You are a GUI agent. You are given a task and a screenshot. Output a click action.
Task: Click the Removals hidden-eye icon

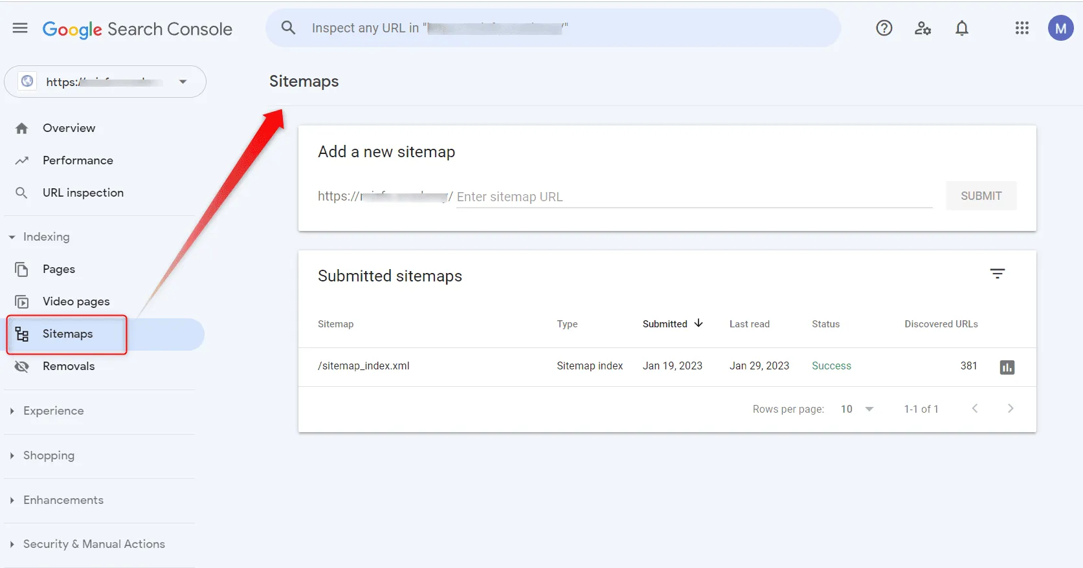(22, 366)
